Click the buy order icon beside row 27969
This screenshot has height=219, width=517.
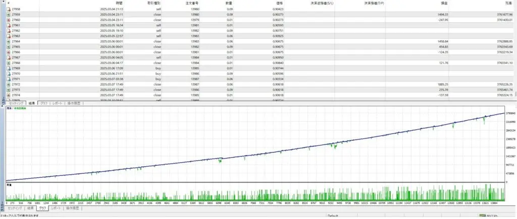[x=8, y=68]
